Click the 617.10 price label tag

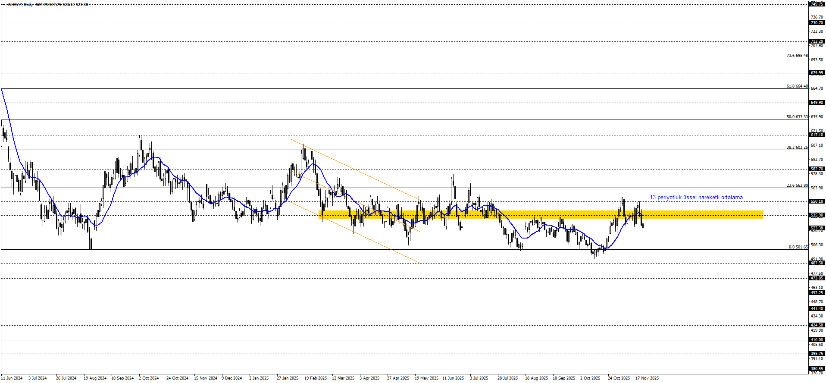(817, 135)
